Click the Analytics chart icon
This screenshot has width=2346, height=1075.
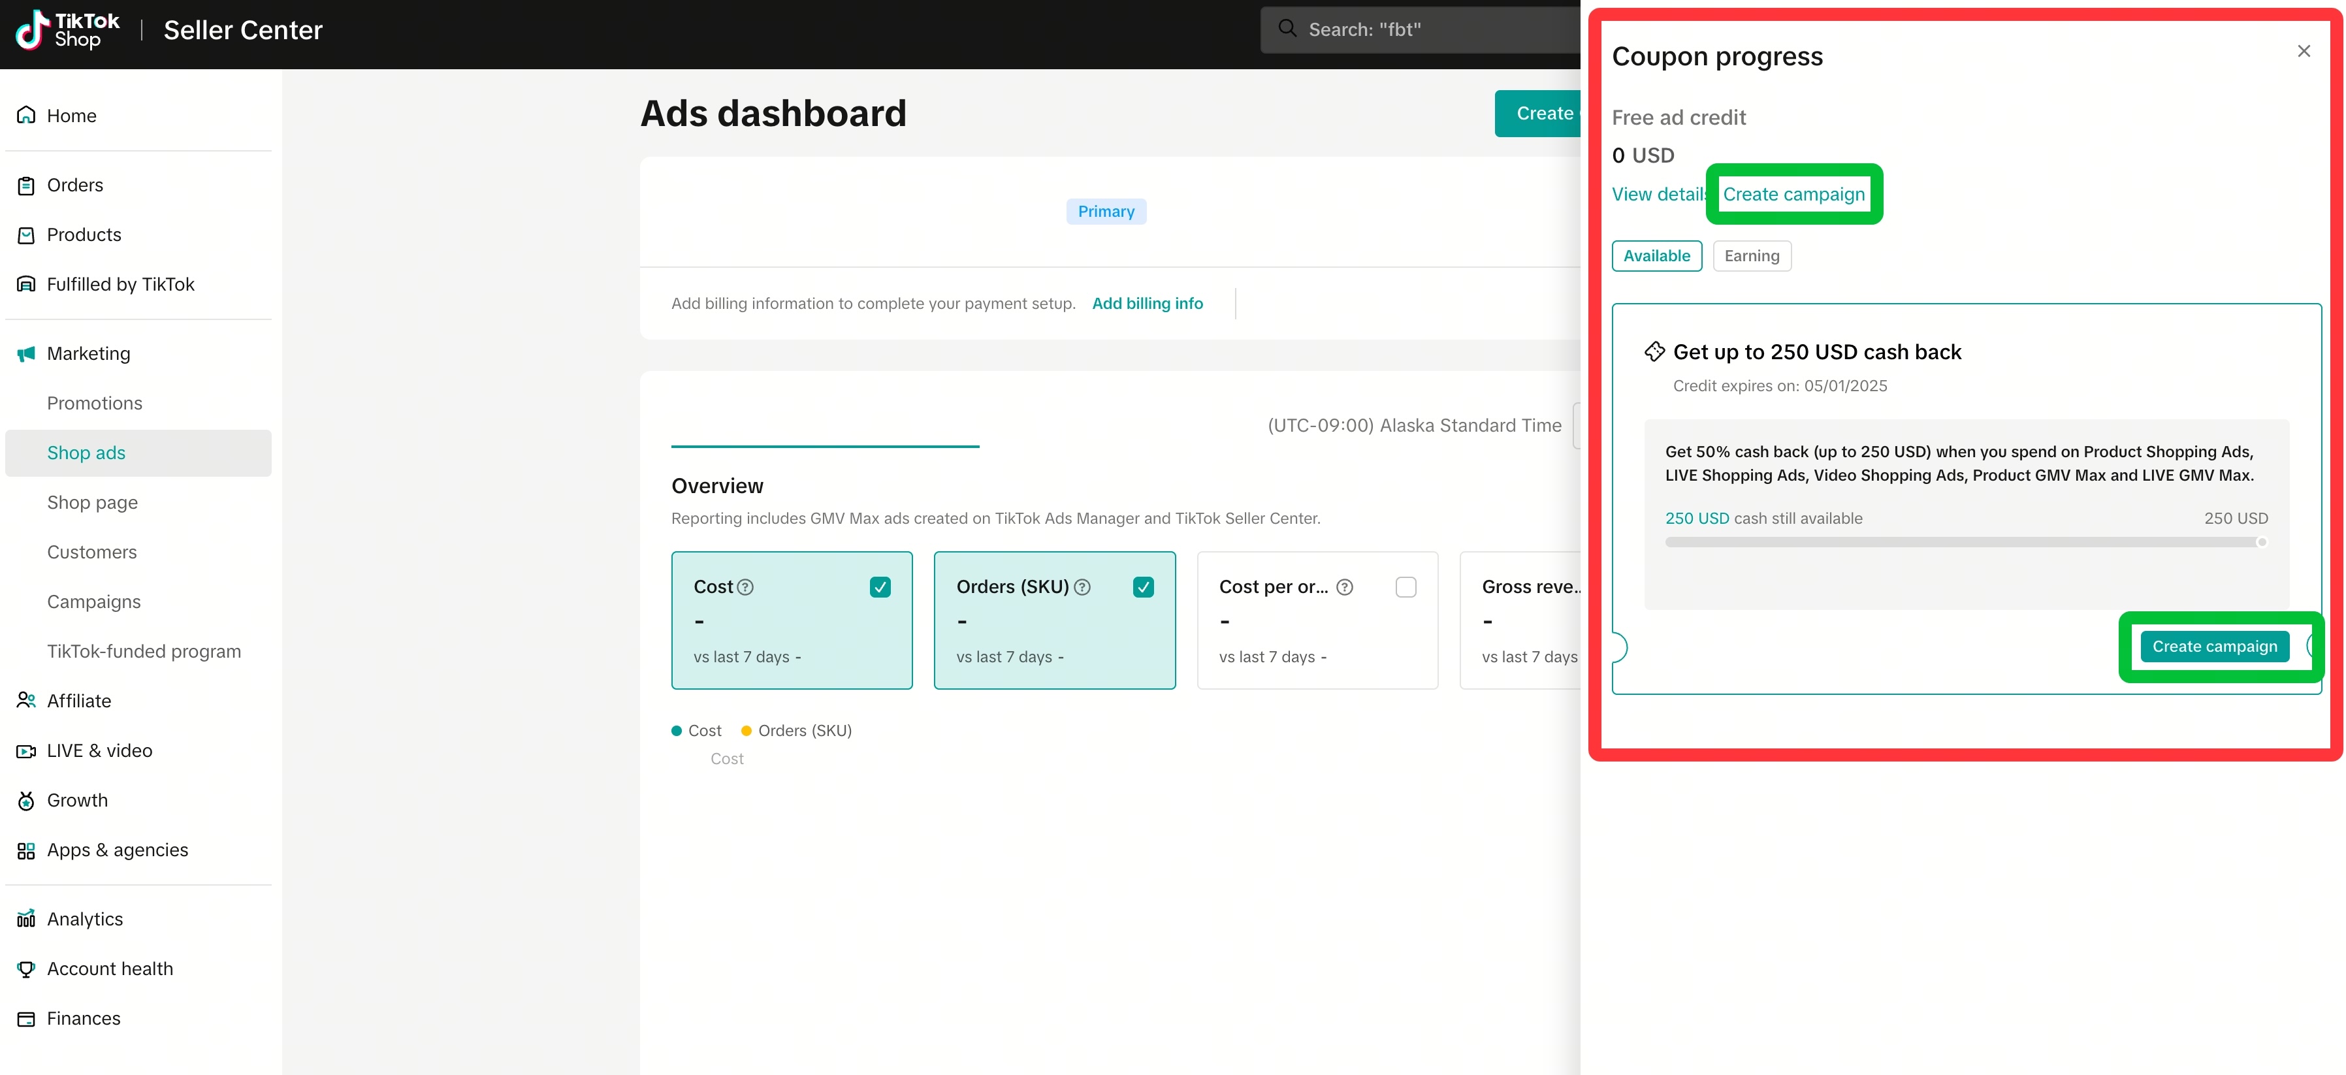click(26, 918)
